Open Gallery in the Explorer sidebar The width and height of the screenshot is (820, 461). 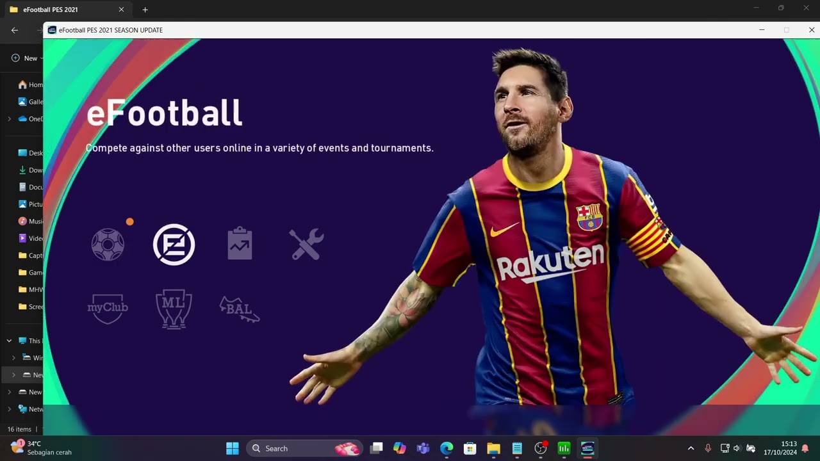[31, 102]
